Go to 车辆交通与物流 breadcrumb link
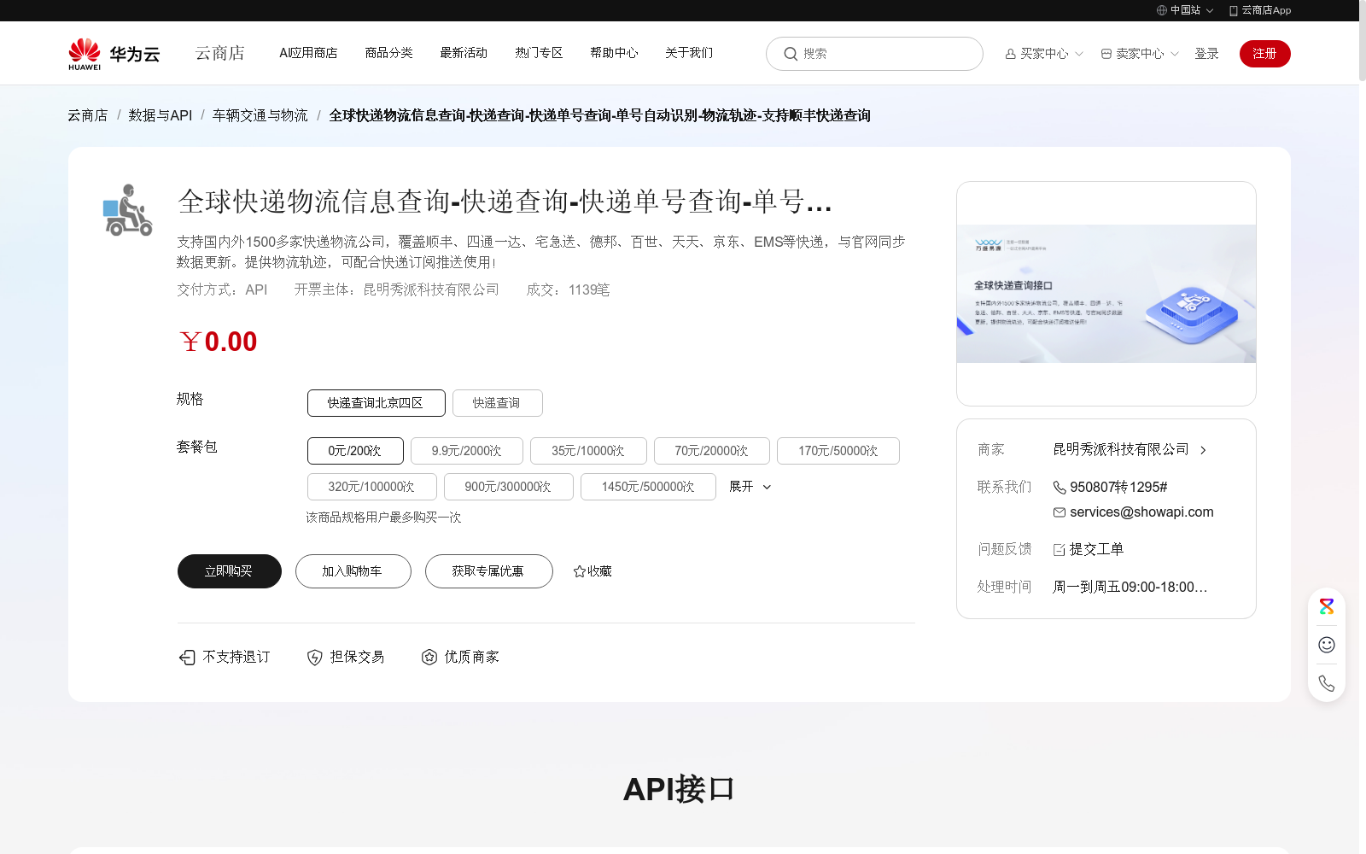The image size is (1366, 854). tap(260, 115)
